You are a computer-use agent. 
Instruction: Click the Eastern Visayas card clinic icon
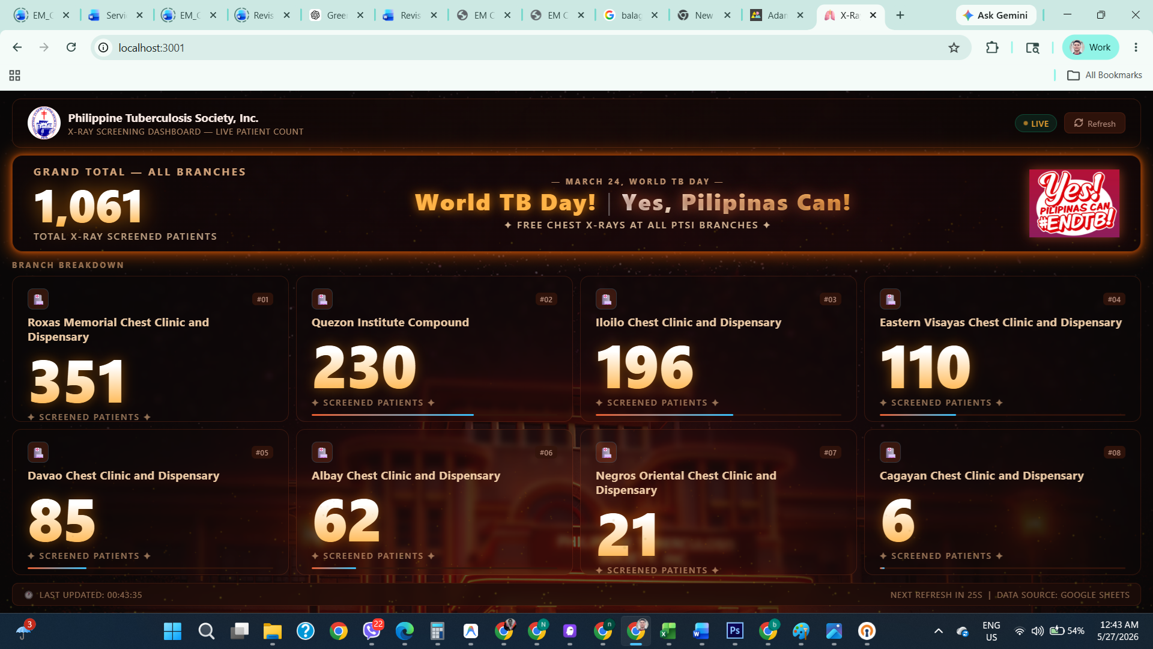[x=891, y=299]
